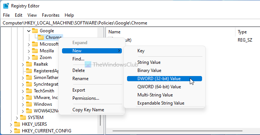Select DWORD (32-bit) Value

coord(165,79)
